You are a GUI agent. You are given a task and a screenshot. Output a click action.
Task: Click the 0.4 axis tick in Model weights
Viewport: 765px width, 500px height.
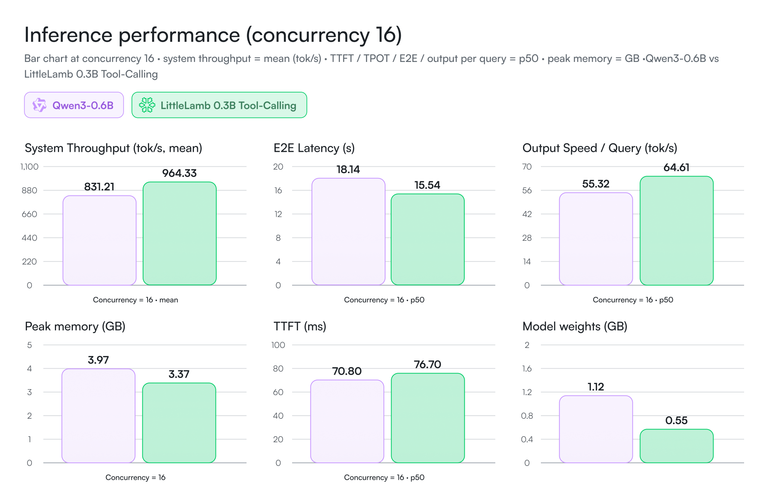pos(527,439)
